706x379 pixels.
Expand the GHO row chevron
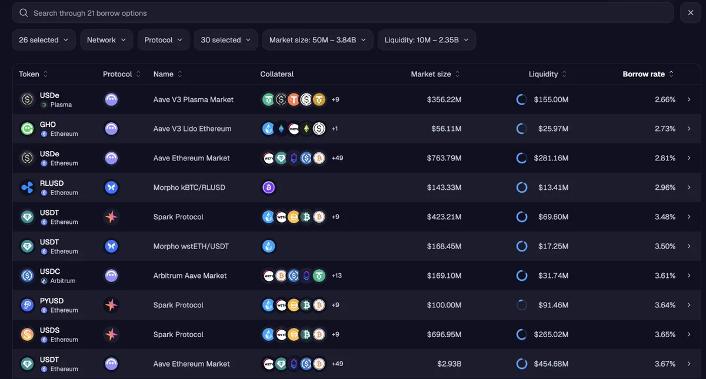(x=689, y=129)
